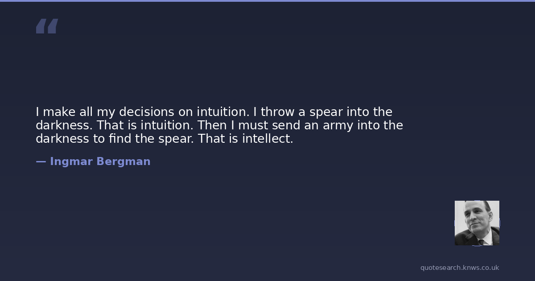535x281 pixels.
Task: Click the large quotation mark icon
Action: coord(47,26)
